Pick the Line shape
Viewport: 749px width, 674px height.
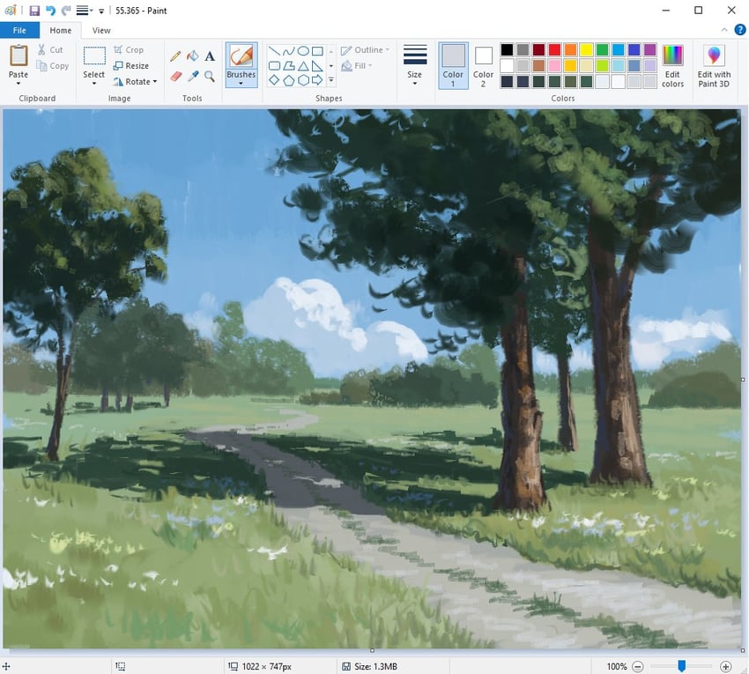[274, 51]
